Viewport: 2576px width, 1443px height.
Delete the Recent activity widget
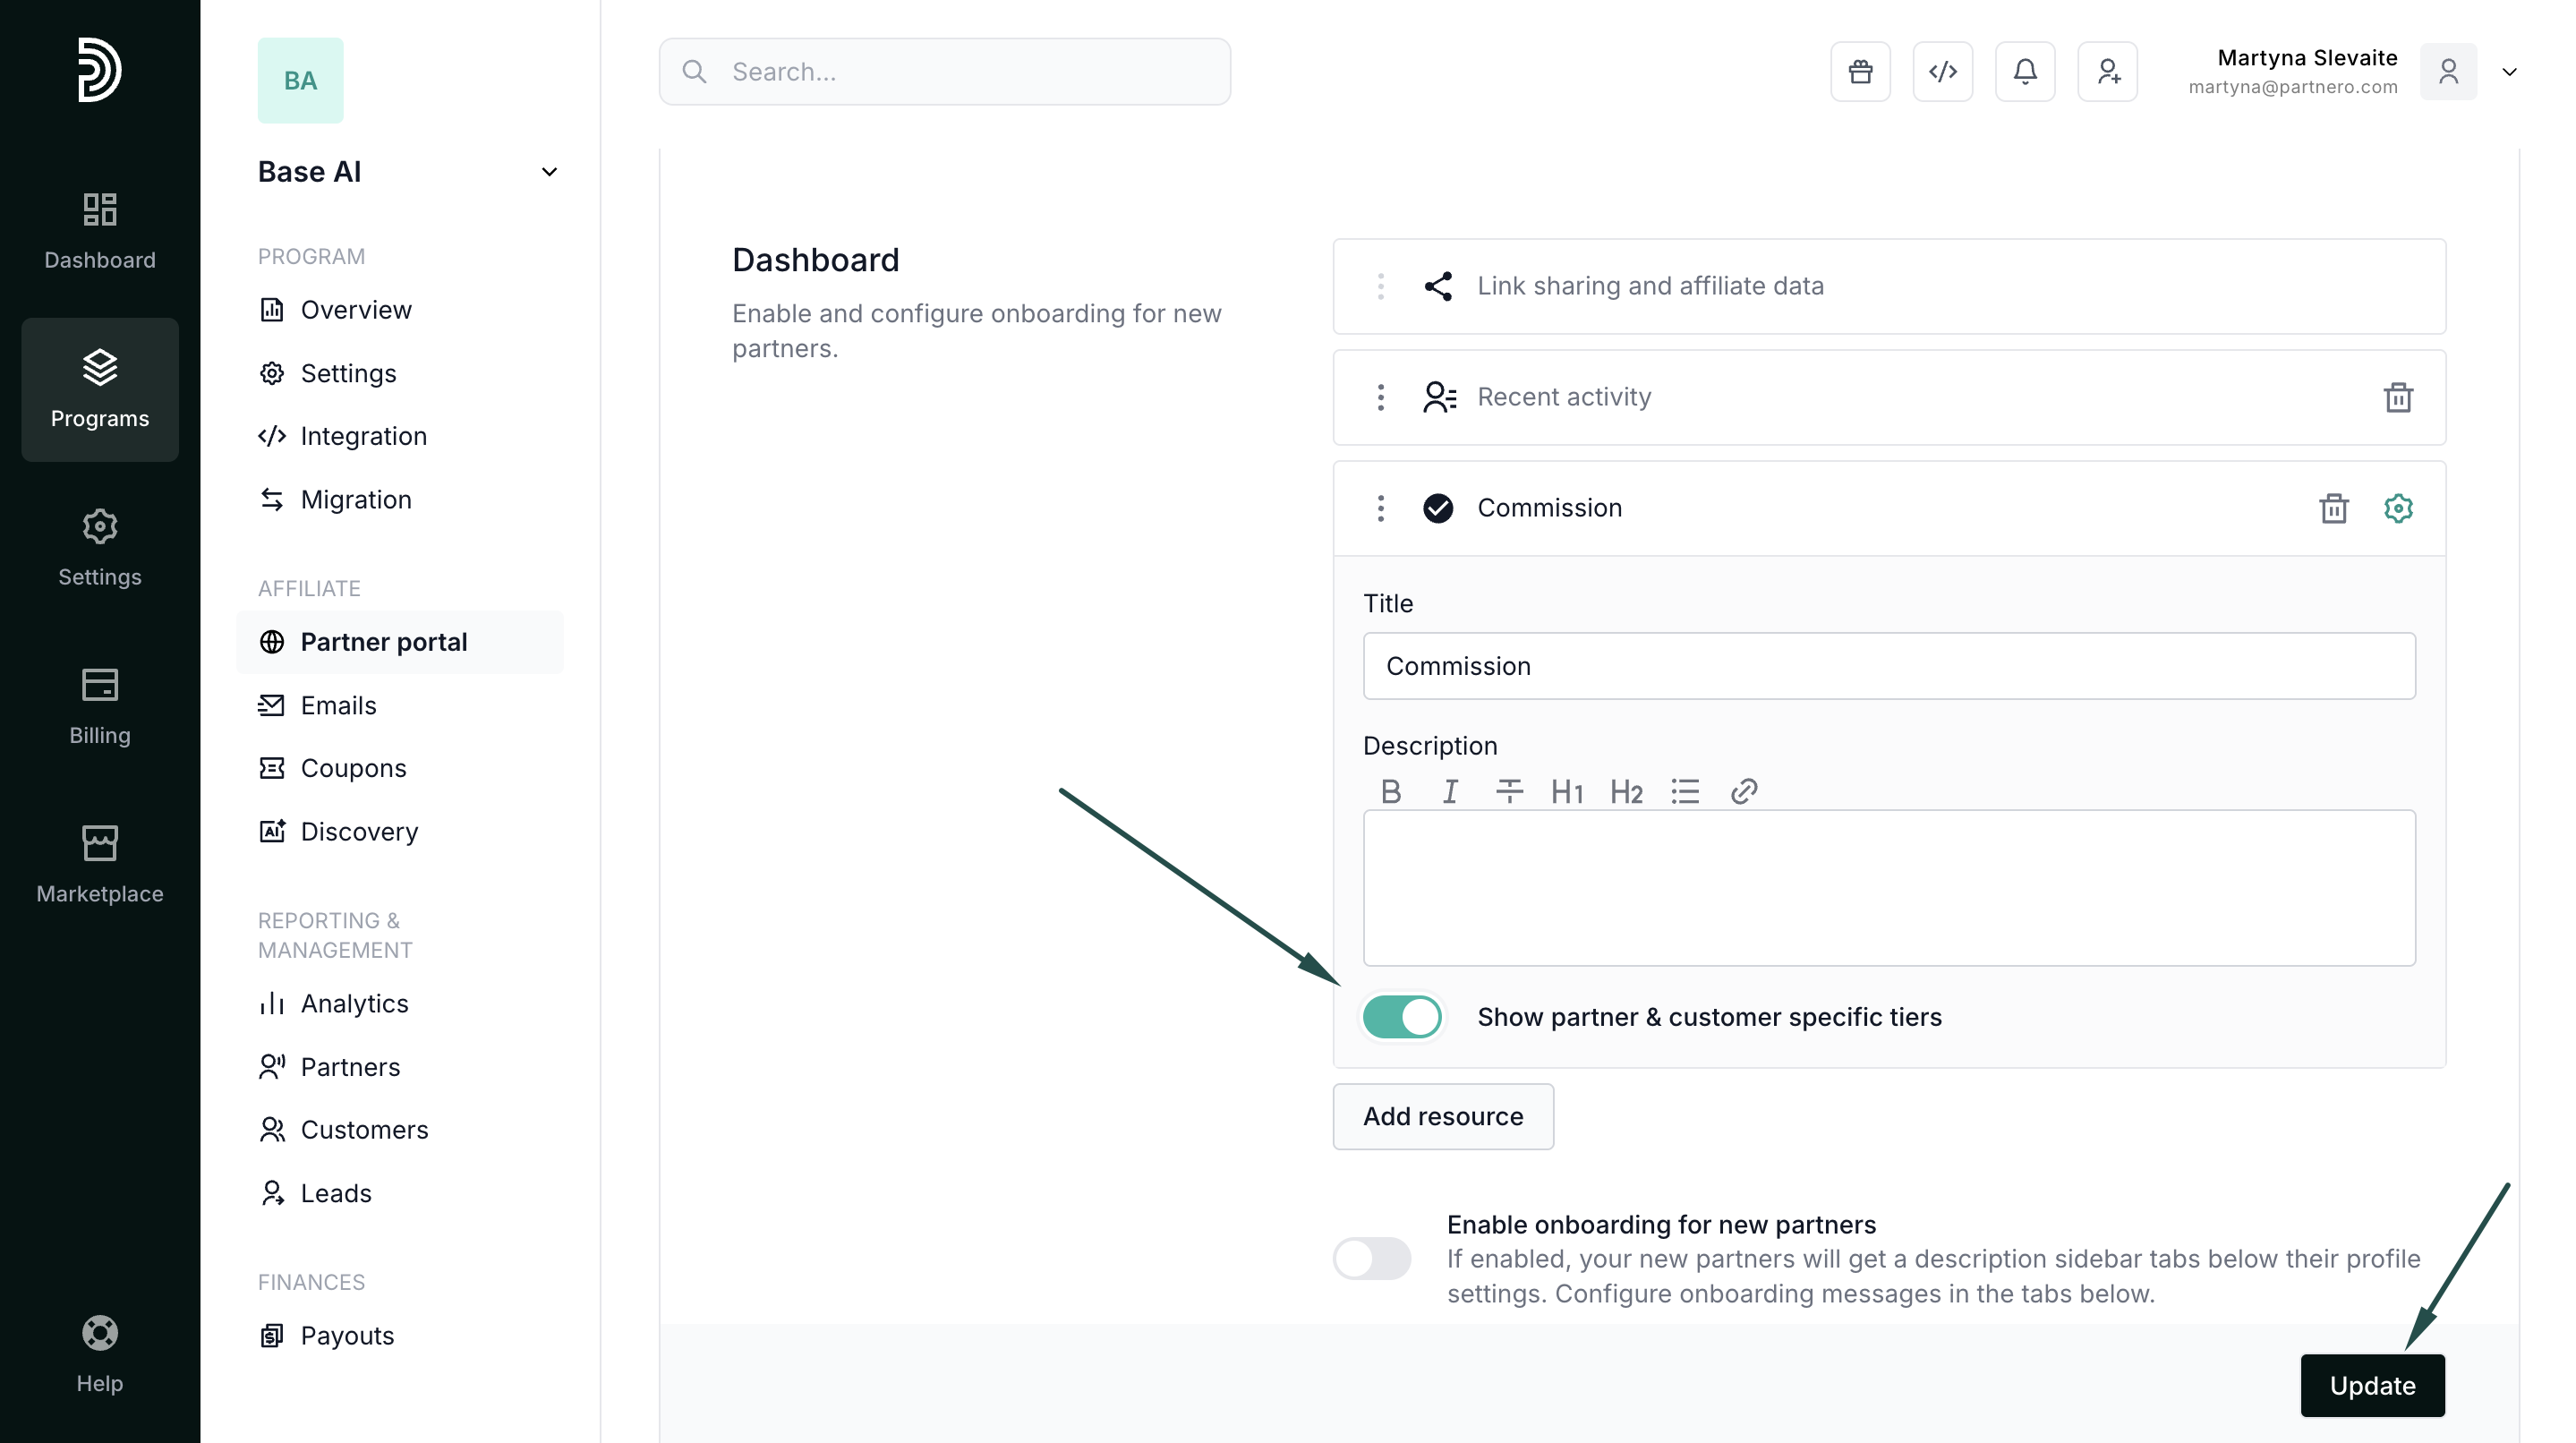(2398, 397)
